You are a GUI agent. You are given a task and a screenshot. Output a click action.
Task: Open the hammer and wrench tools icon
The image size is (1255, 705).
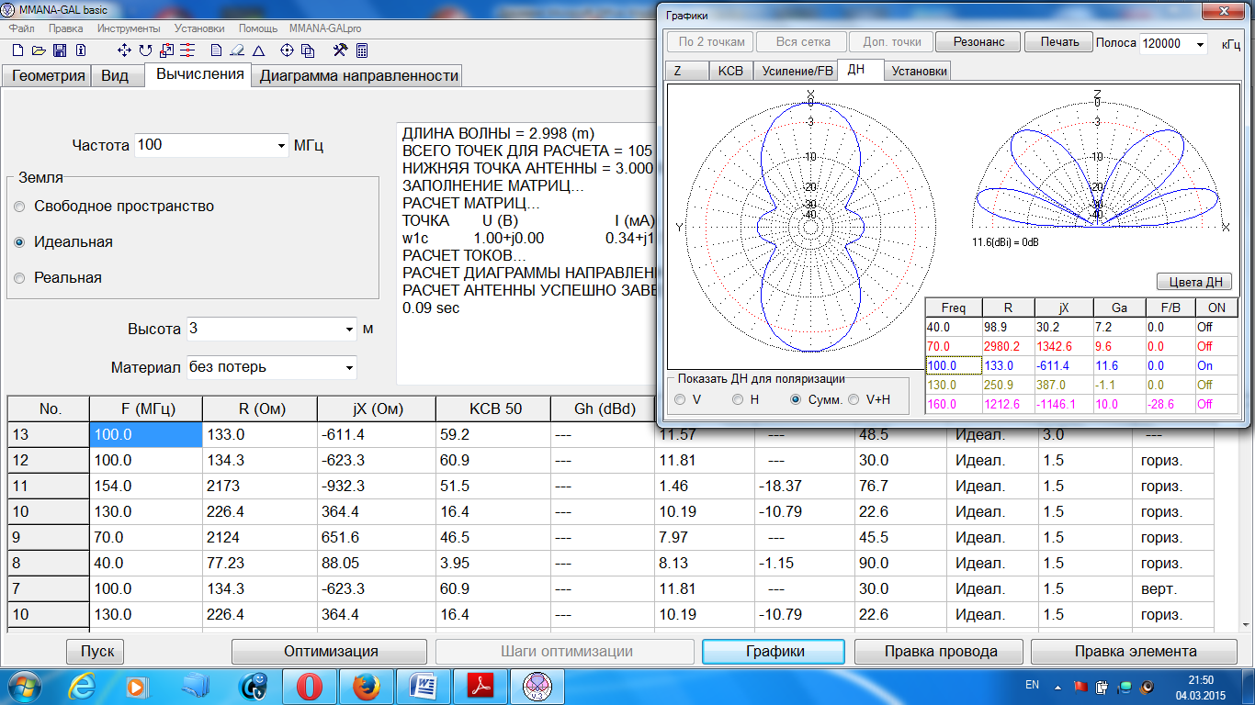pyautogui.click(x=340, y=50)
